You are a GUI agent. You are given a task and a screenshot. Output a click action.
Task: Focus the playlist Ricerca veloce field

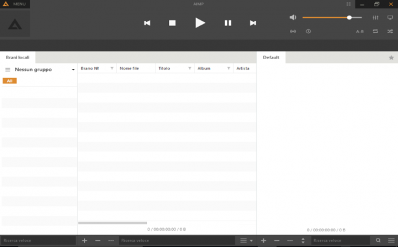(341, 240)
